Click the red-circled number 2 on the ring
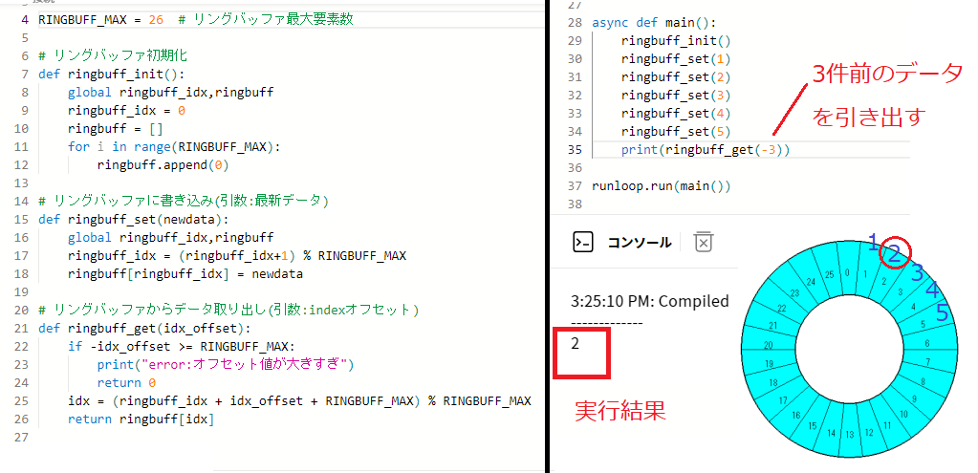Screen dimensions: 978x473 coord(893,253)
